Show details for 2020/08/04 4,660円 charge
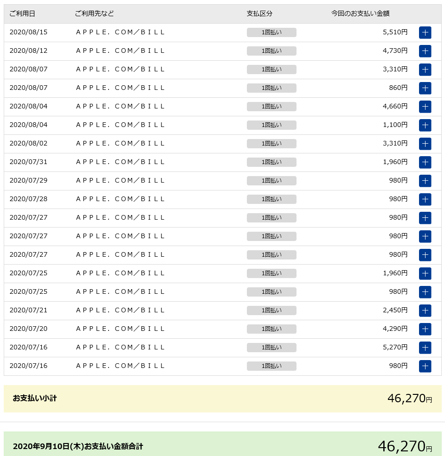Viewport: 445px width, 456px height. pos(425,107)
